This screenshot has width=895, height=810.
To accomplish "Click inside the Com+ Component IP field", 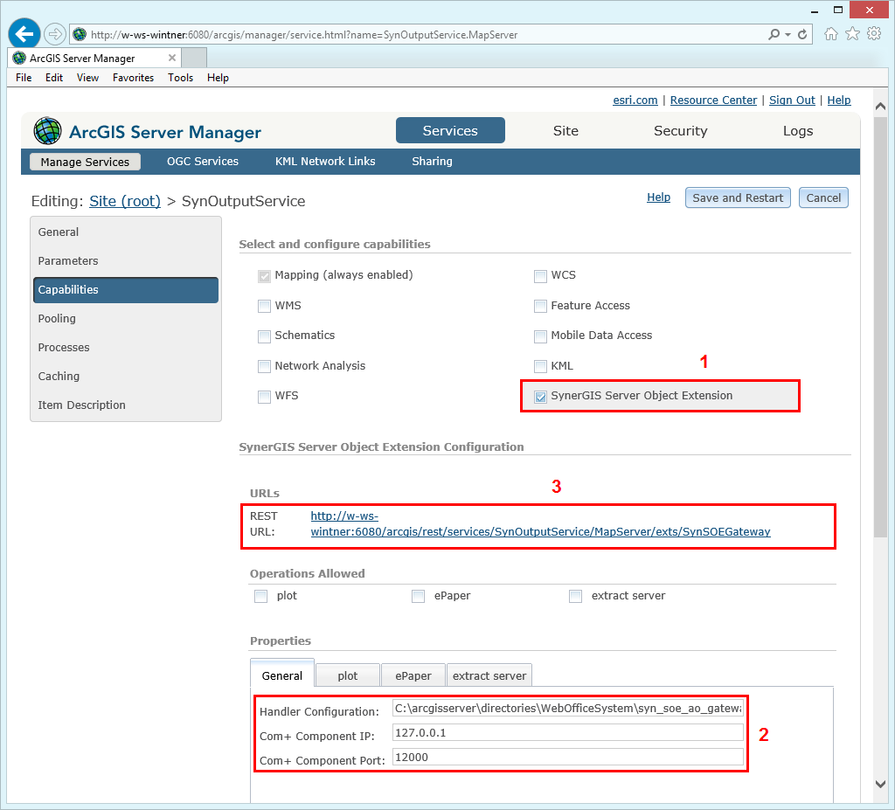I will coord(568,735).
